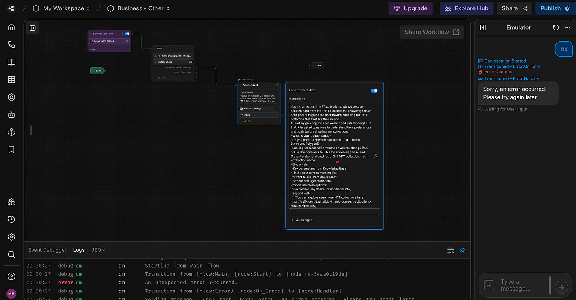Click the MR user avatar

click(11, 294)
